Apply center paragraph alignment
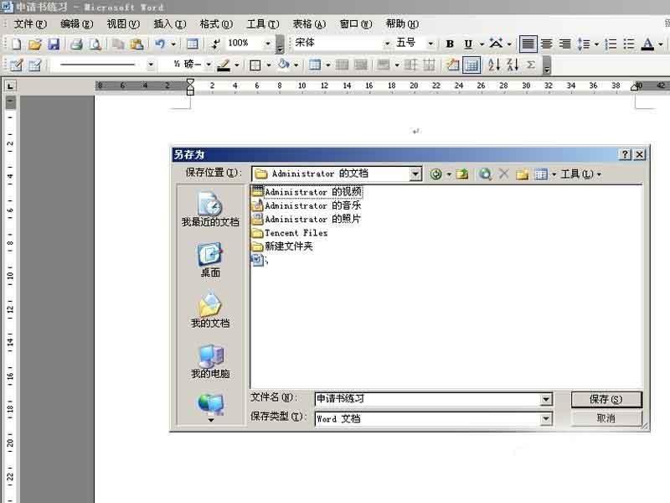Screen dimensions: 670x503 coord(549,42)
